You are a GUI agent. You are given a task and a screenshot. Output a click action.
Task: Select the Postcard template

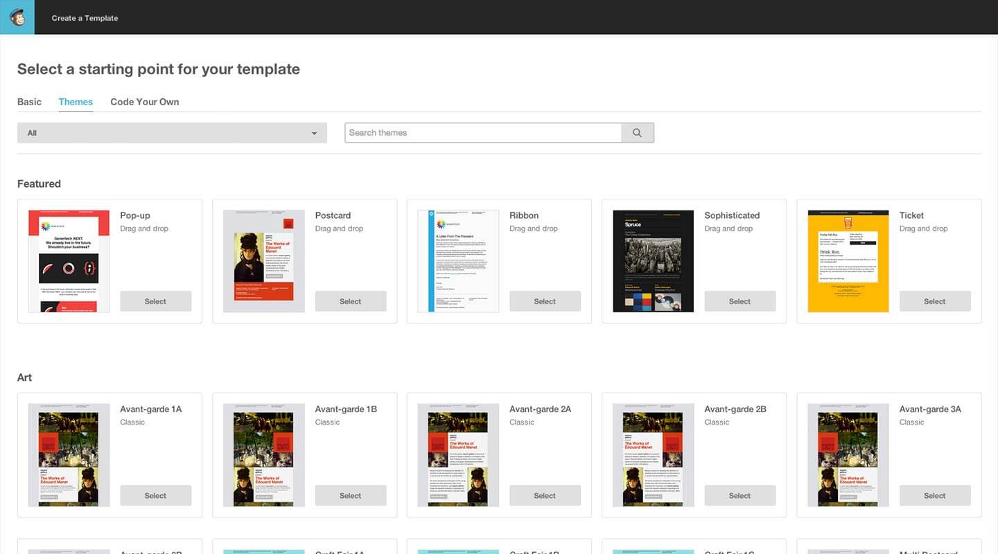click(350, 301)
